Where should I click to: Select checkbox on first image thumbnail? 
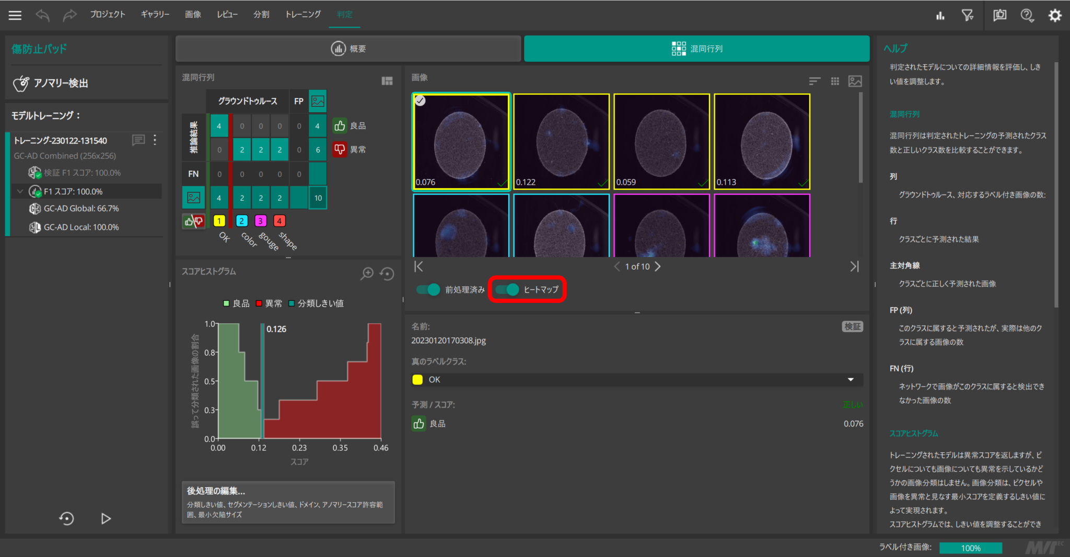(x=420, y=101)
